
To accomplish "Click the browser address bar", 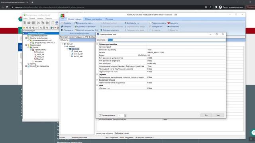I will 107,7.
